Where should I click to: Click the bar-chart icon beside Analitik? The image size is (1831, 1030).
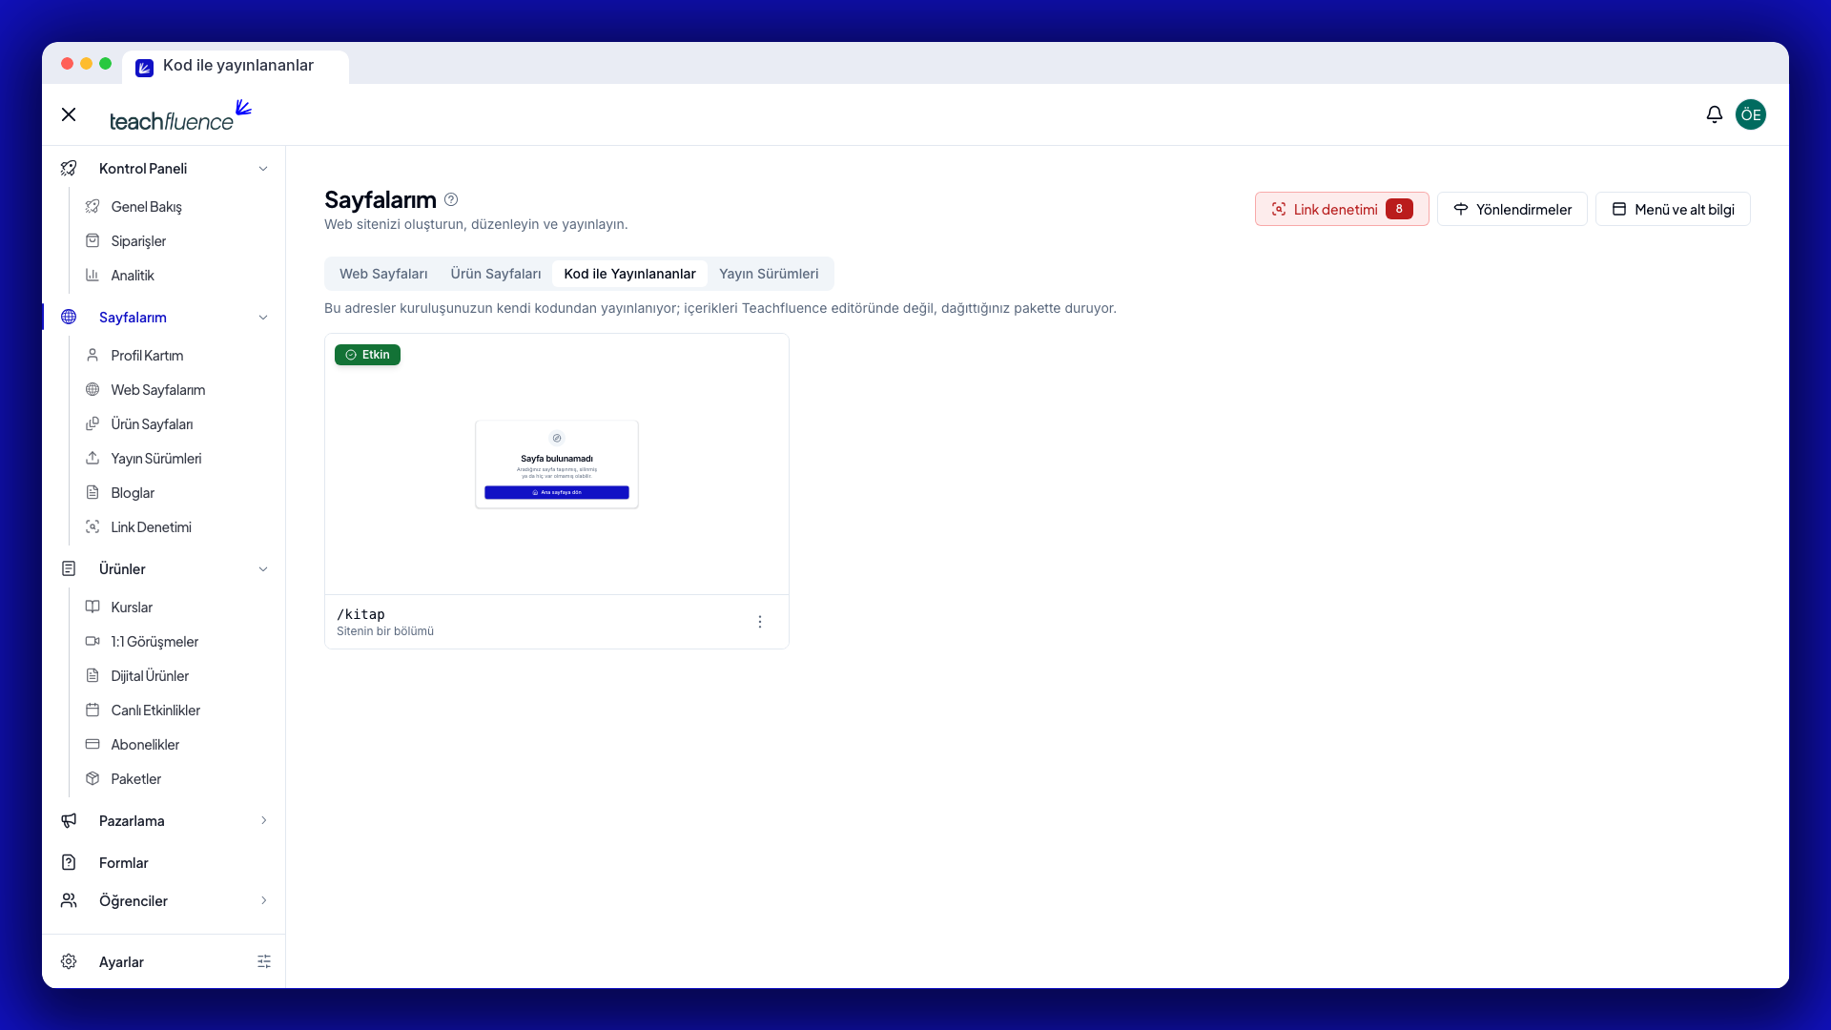point(93,276)
